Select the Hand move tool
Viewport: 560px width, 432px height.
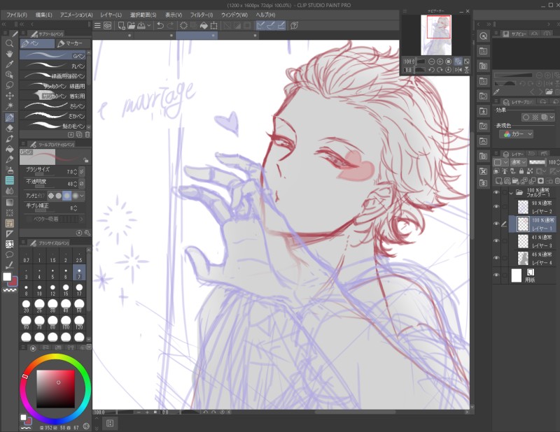pyautogui.click(x=10, y=54)
